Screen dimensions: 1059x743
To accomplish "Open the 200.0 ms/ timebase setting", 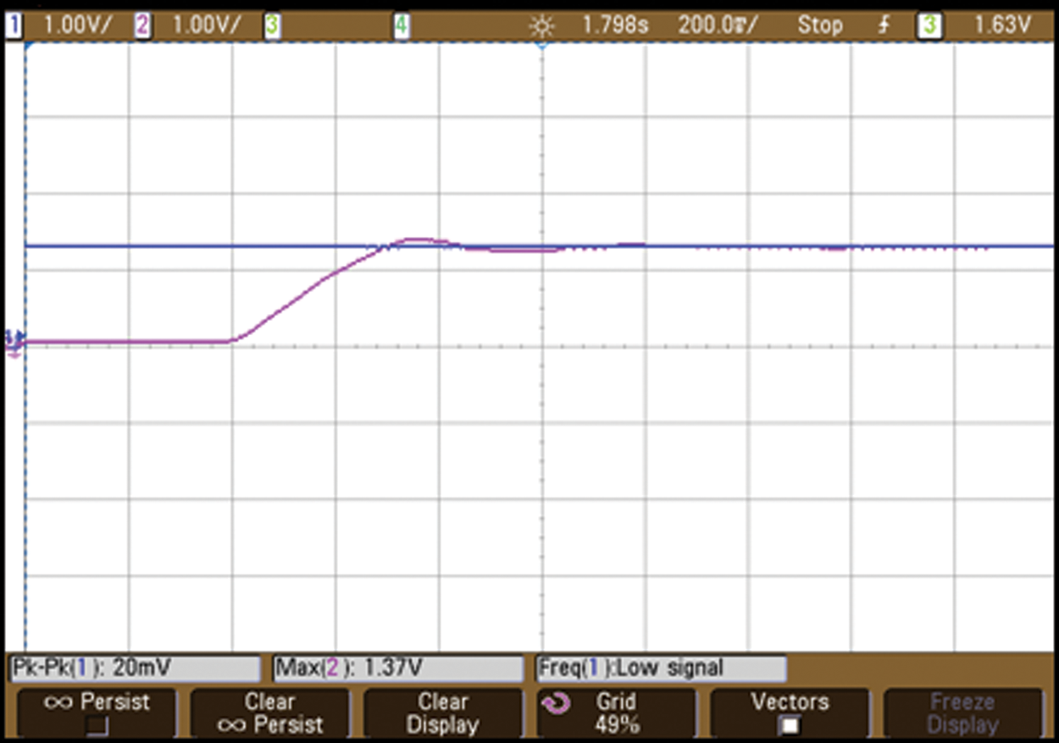I will coord(718,25).
